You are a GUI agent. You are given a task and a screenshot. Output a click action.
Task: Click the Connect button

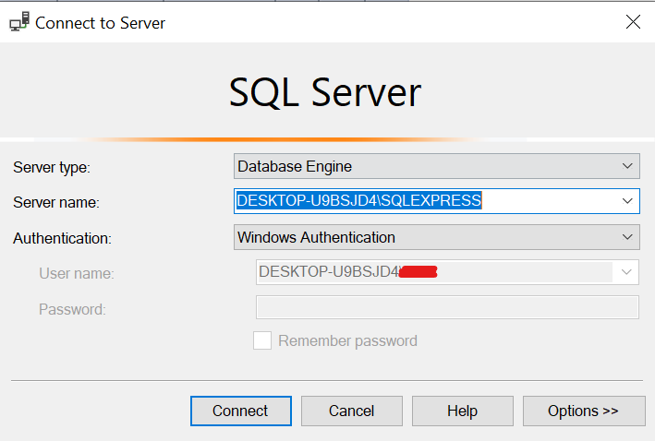coord(241,411)
